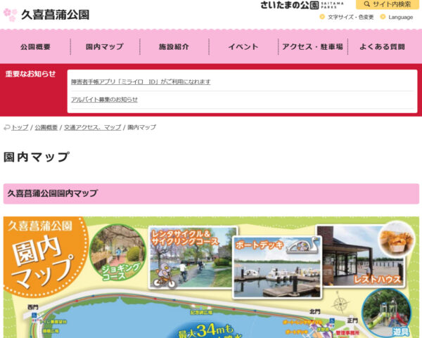Open the ミライロID notice link
Screen dimensions: 422x338
click(141, 82)
